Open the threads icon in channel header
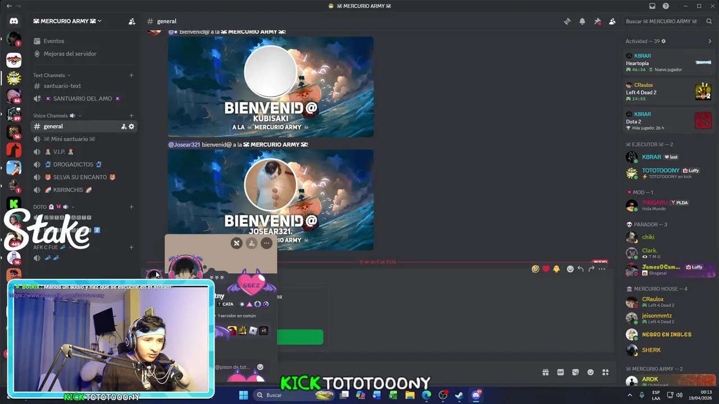This screenshot has width=719, height=404. (x=567, y=21)
